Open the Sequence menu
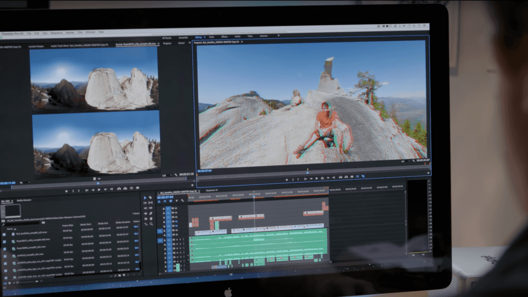Image resolution: width=528 pixels, height=297 pixels. click(x=56, y=33)
